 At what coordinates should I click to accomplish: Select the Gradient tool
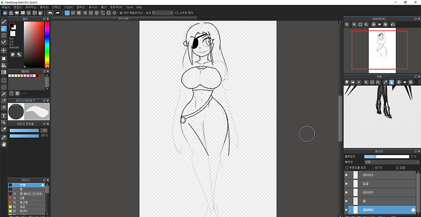tap(4, 72)
